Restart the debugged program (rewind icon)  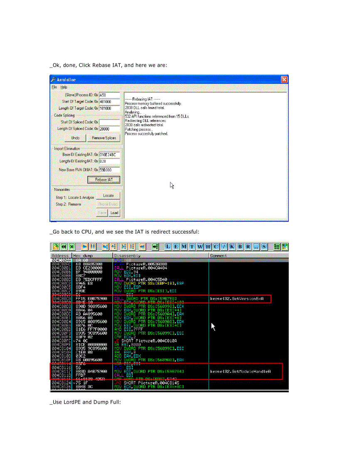[63, 246]
